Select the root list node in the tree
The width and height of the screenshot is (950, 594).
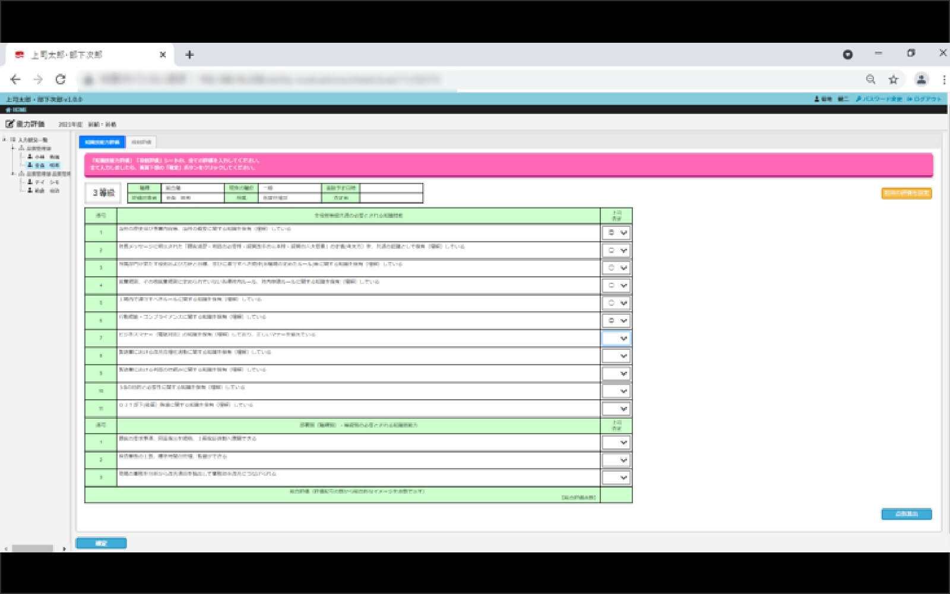click(28, 140)
